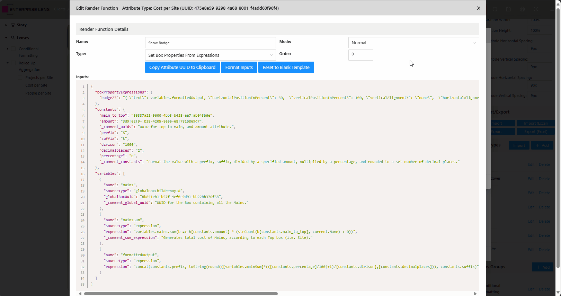Screen dimensions: 561x296
Task: Click the print icon in top toolbar
Action: (522, 9)
